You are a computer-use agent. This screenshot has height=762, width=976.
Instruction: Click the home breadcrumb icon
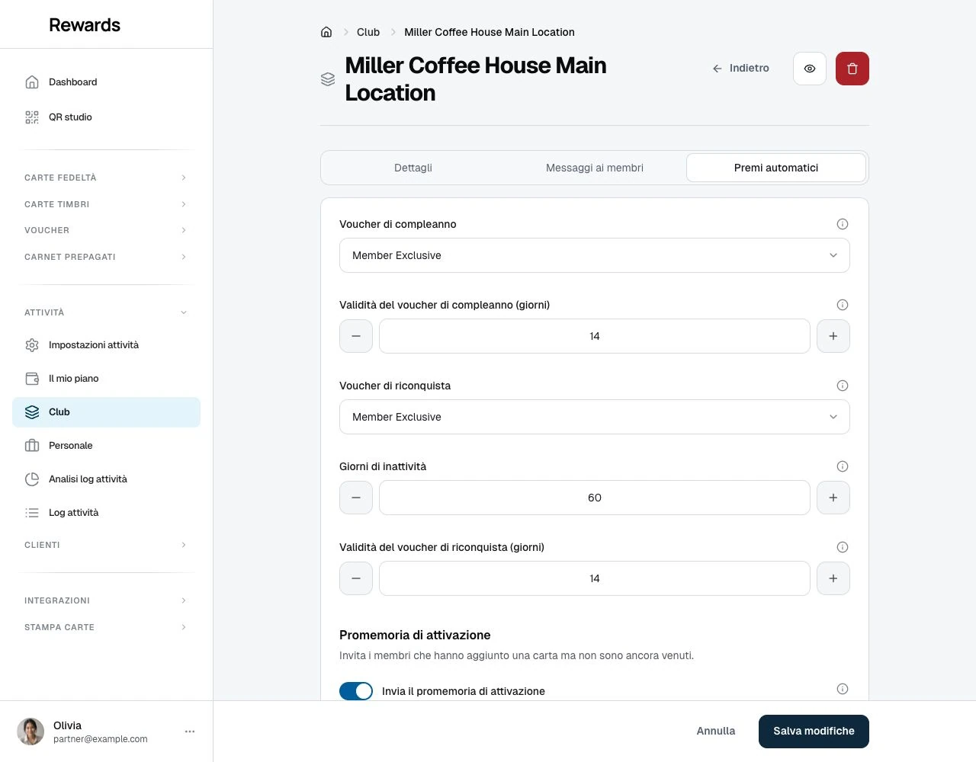coord(326,32)
